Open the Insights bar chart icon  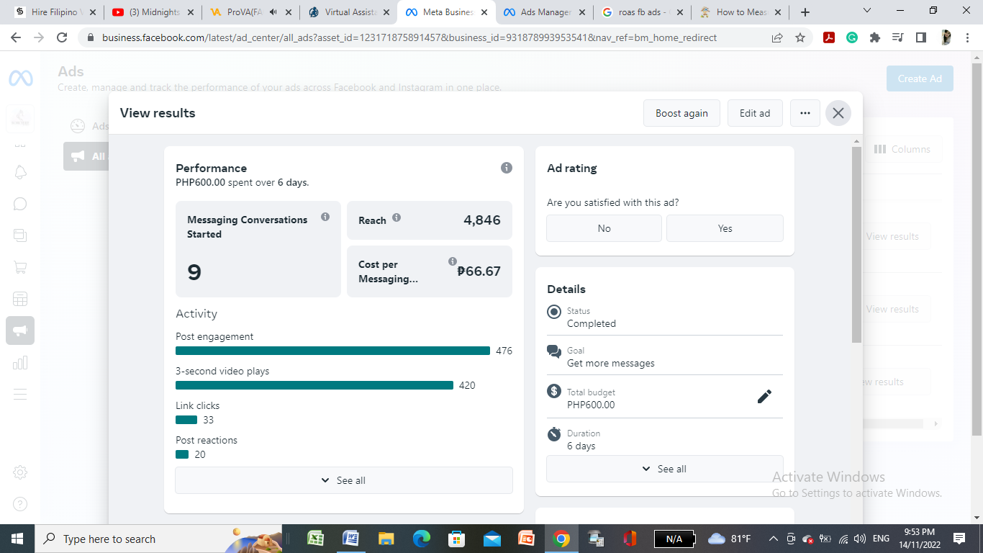[x=20, y=362]
